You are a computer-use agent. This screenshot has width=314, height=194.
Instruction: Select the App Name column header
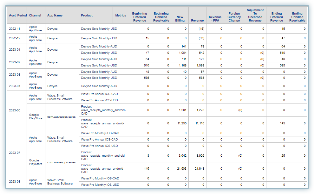55,16
